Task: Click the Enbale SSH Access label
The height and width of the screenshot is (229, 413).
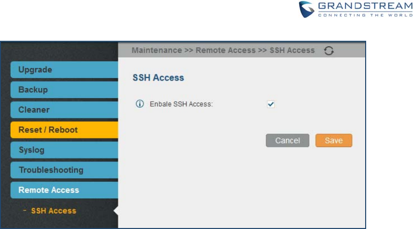Action: click(x=181, y=104)
